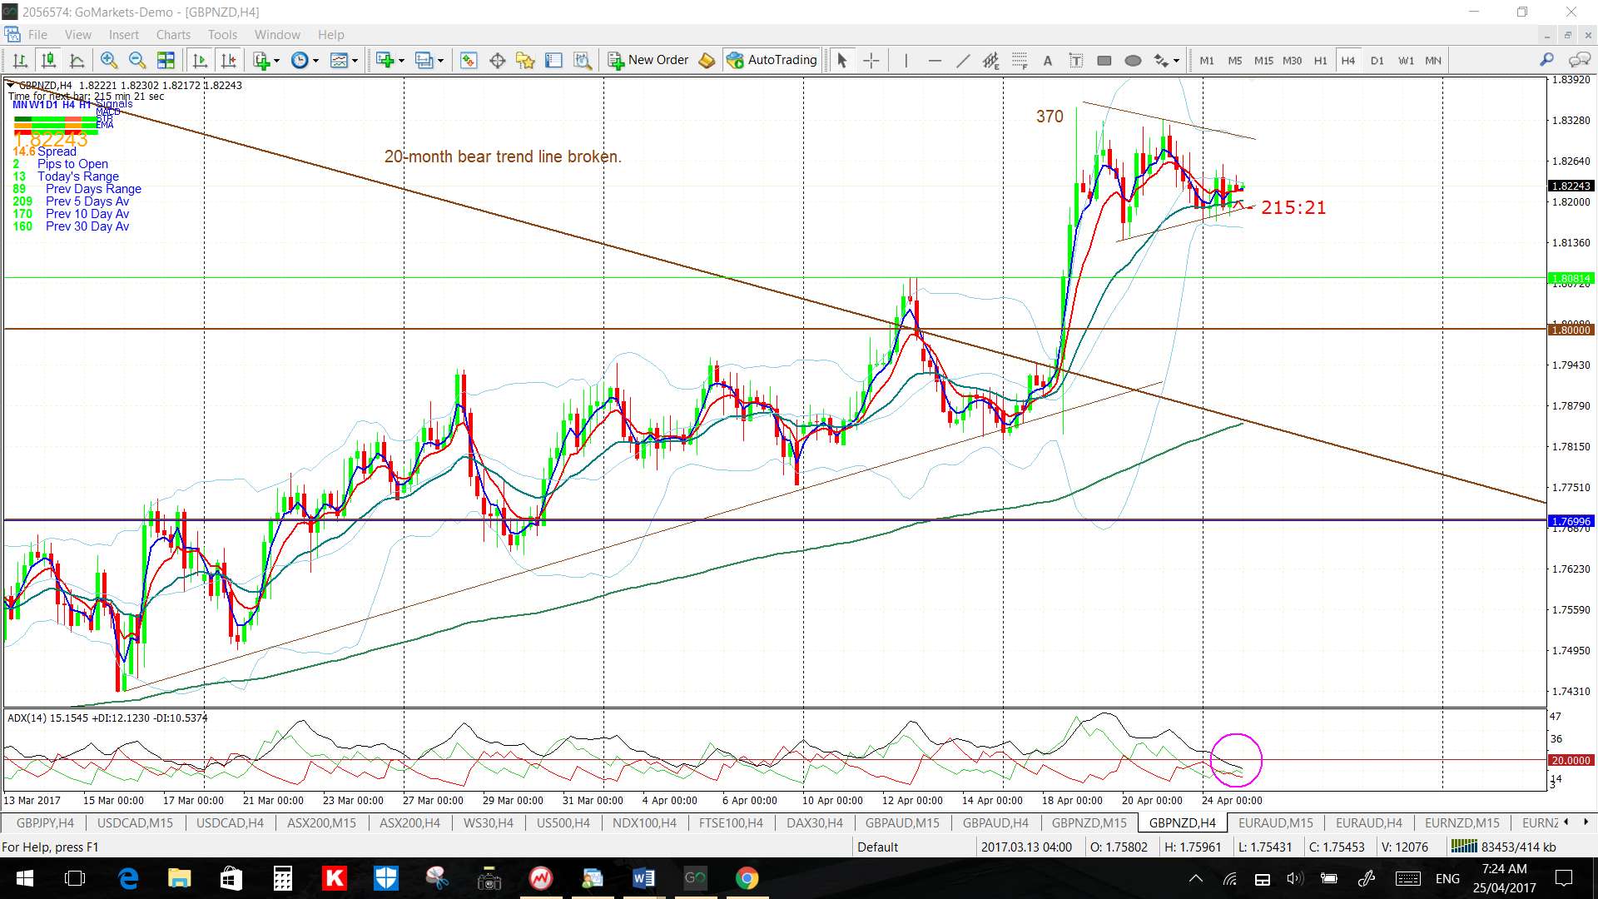Open the Insert menu
Screen dimensions: 1598x899
(124, 34)
